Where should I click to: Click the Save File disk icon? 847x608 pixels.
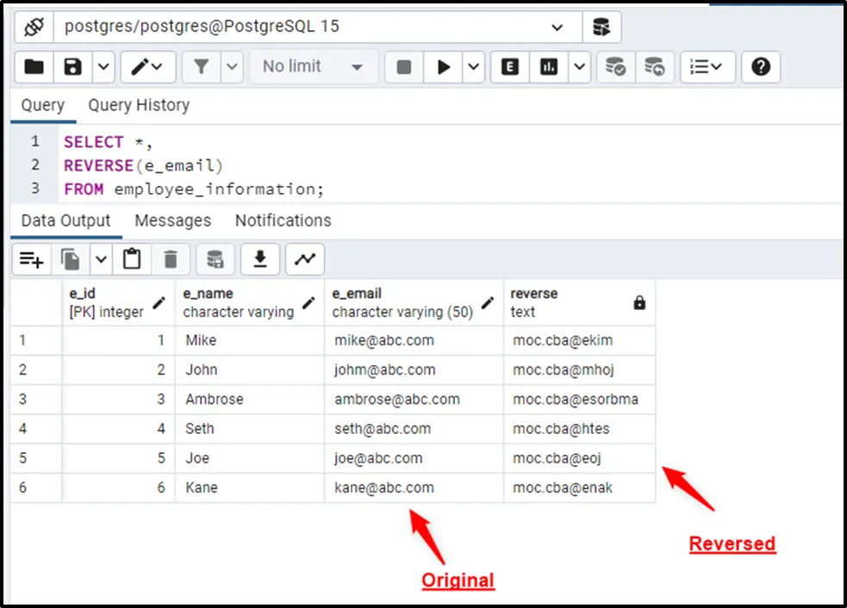pos(73,67)
